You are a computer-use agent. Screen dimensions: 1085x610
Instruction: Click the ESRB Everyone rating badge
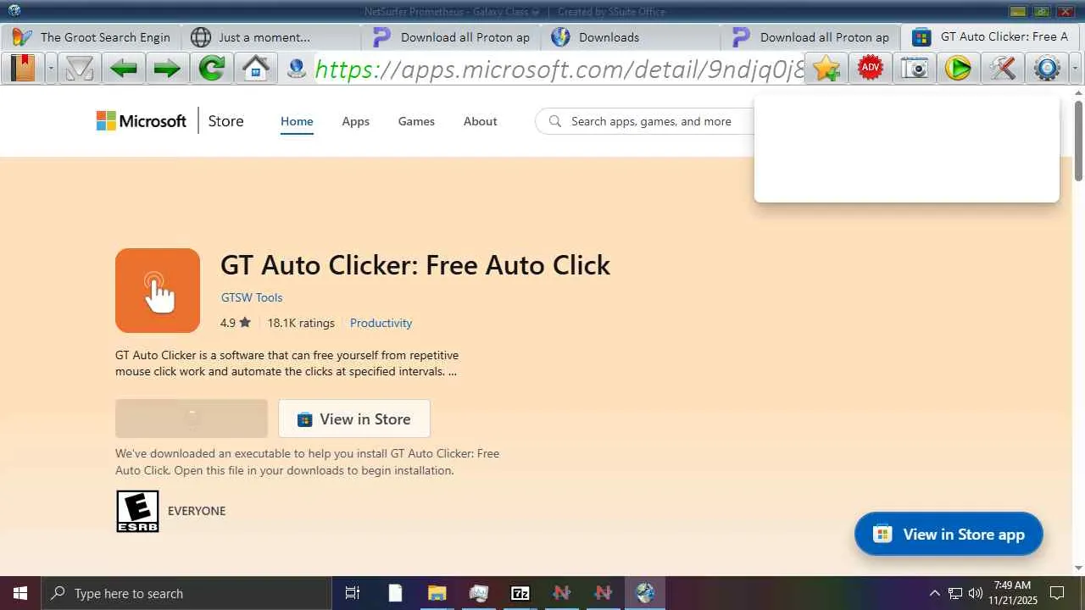(x=137, y=511)
